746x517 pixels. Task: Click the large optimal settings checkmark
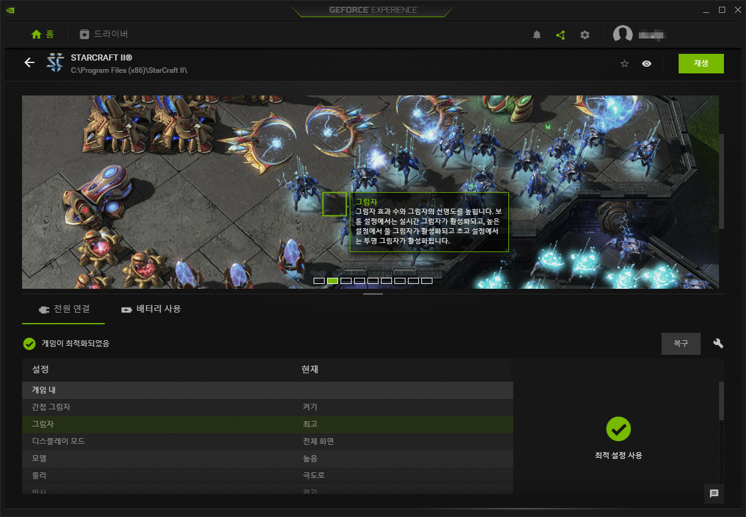[619, 429]
